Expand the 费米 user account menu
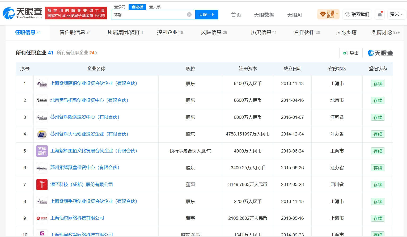The width and height of the screenshot is (407, 237). tap(396, 14)
